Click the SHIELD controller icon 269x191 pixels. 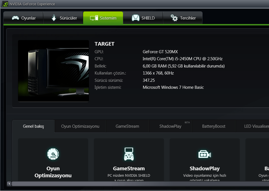136,18
